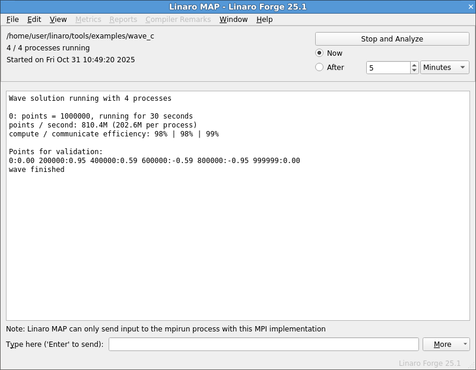Close the Linaro MAP window
This screenshot has width=476, height=370.
click(x=470, y=7)
